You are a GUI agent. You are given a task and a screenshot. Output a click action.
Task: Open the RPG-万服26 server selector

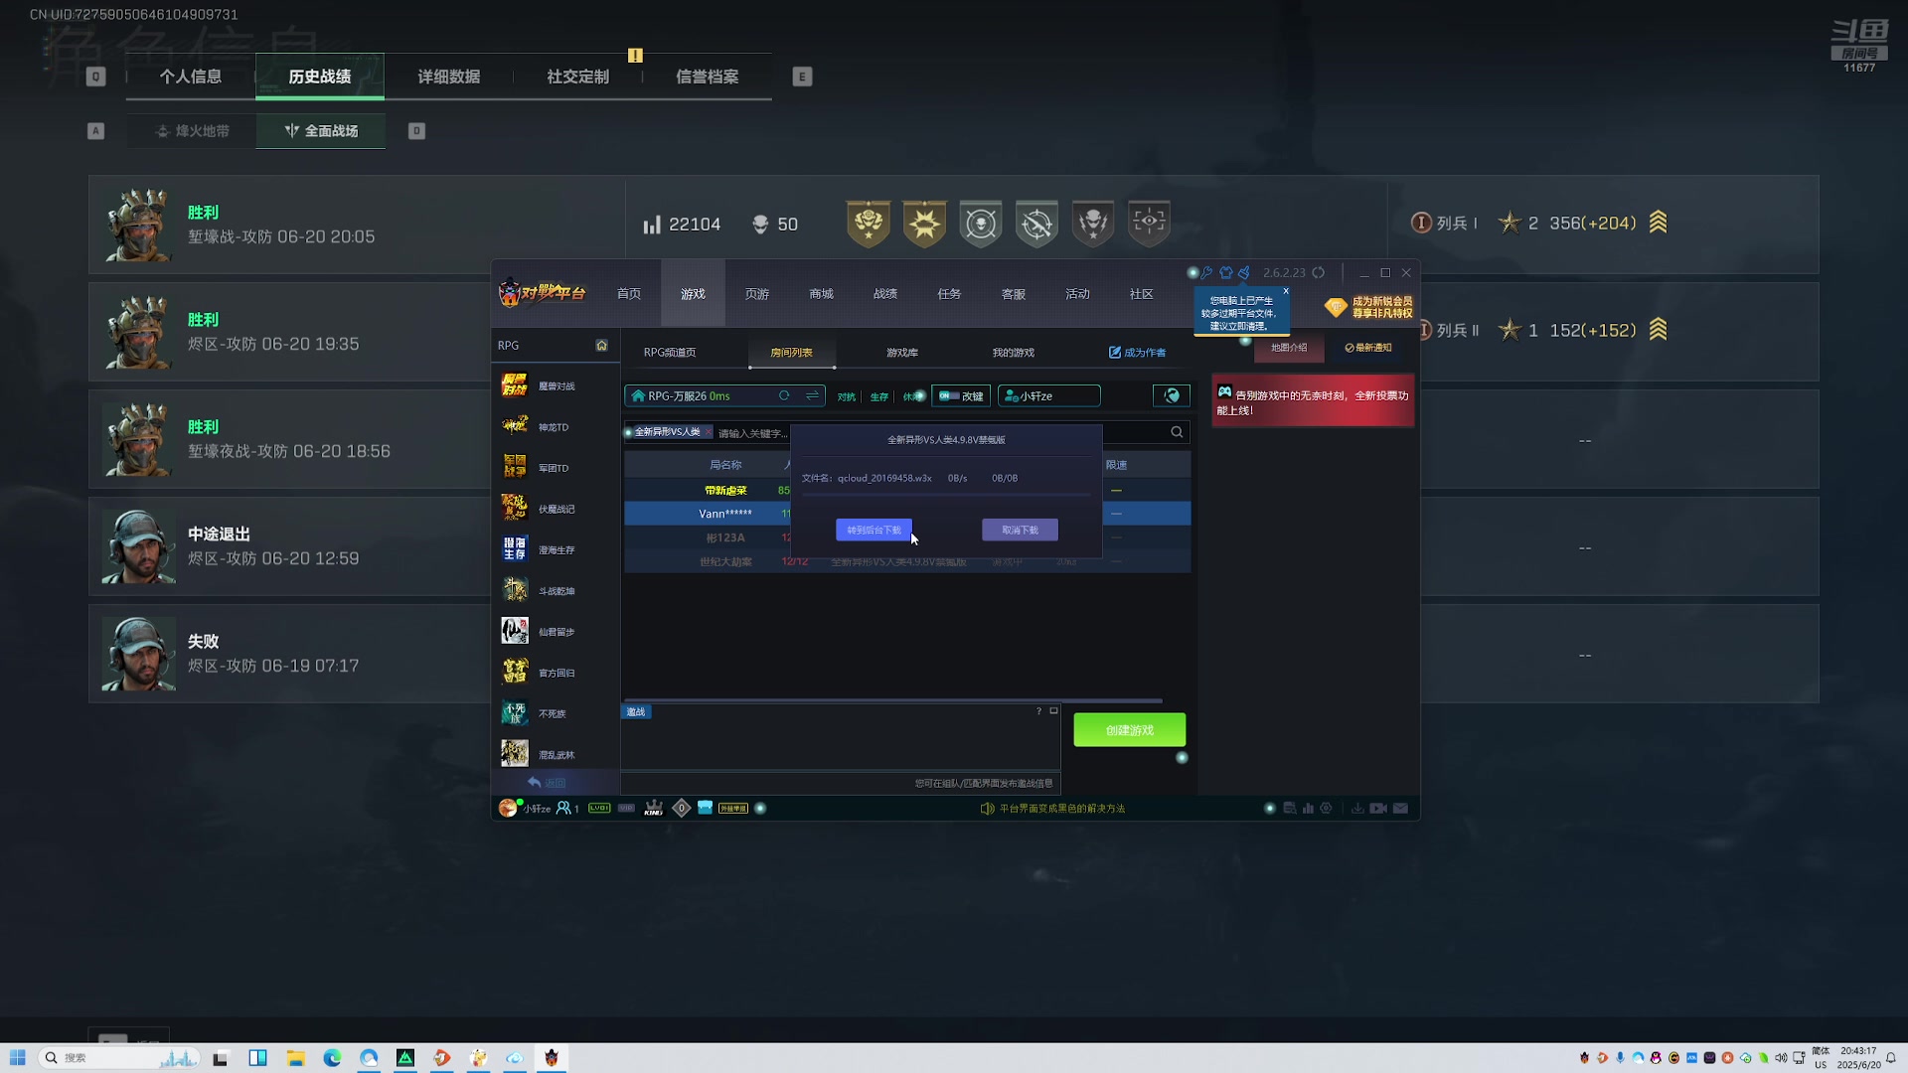click(725, 395)
